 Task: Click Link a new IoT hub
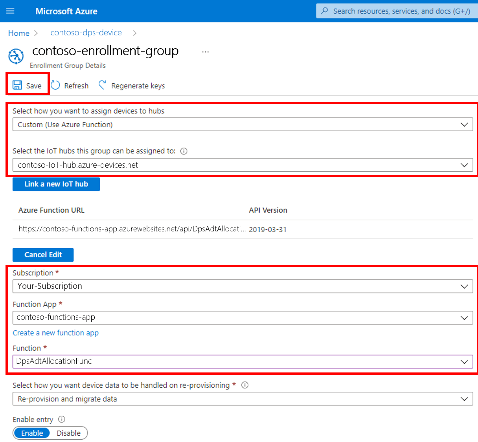[56, 184]
